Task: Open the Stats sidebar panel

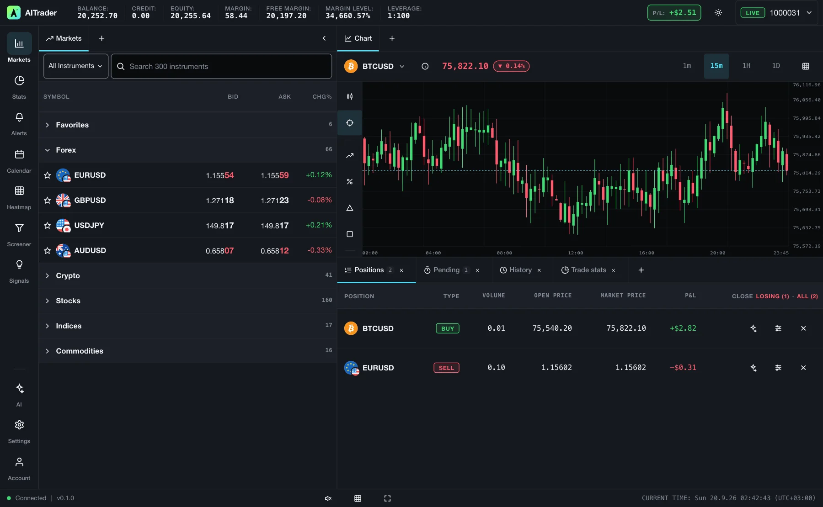Action: coord(19,87)
